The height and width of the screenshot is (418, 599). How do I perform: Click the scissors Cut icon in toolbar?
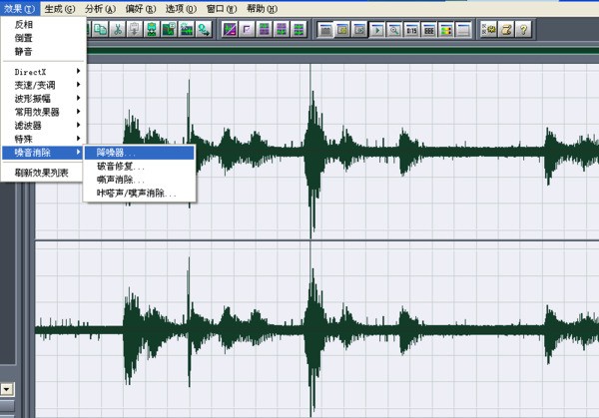[x=117, y=29]
